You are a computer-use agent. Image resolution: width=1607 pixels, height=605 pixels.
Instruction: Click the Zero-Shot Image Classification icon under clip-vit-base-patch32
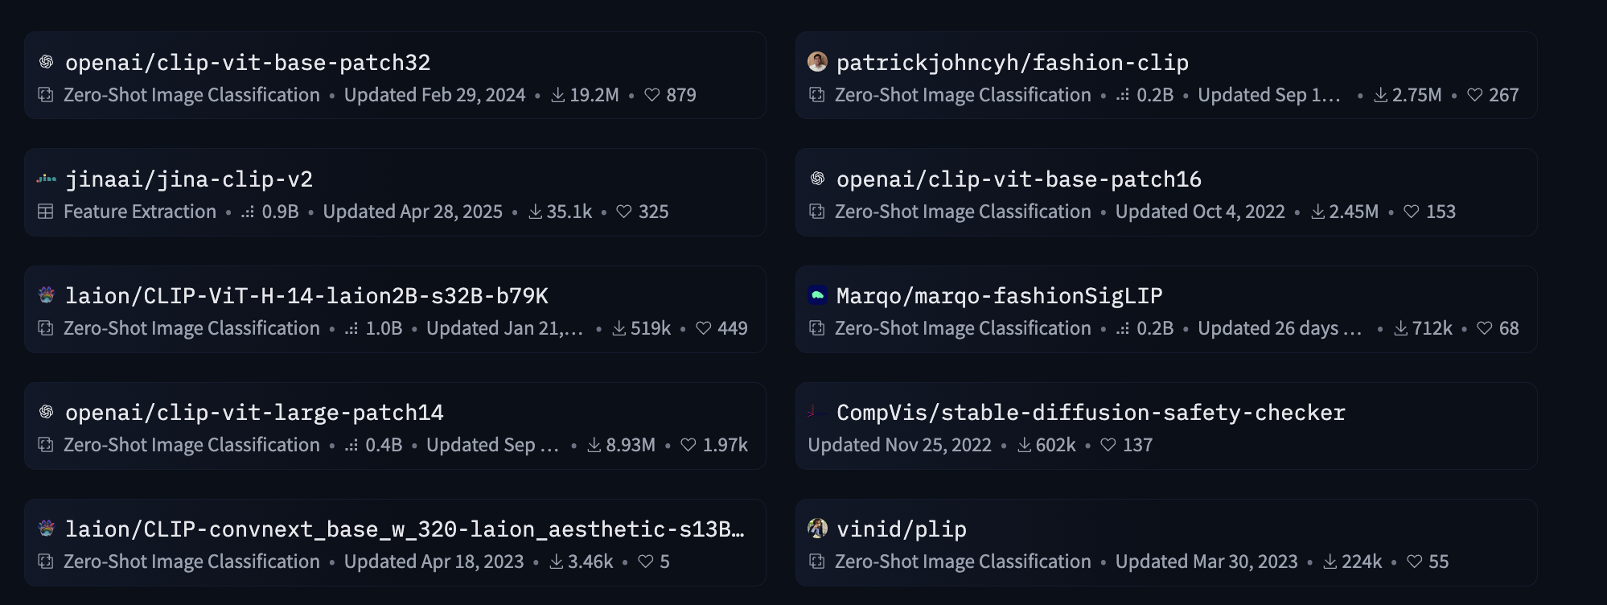click(46, 95)
